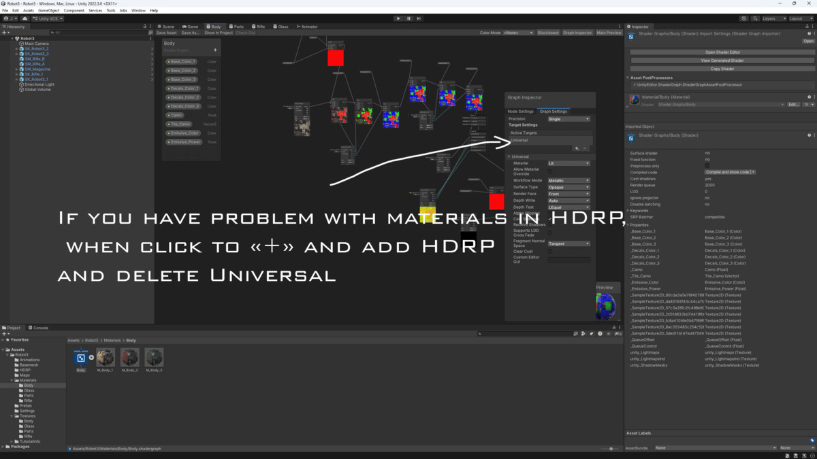
Task: Click the Copy Shader button
Action: 722,69
